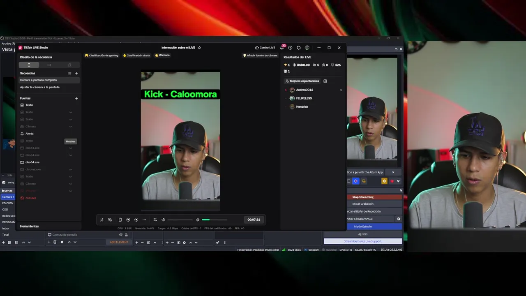Select the portrait phone layout icon
Image resolution: width=526 pixels, height=296 pixels.
[x=29, y=65]
